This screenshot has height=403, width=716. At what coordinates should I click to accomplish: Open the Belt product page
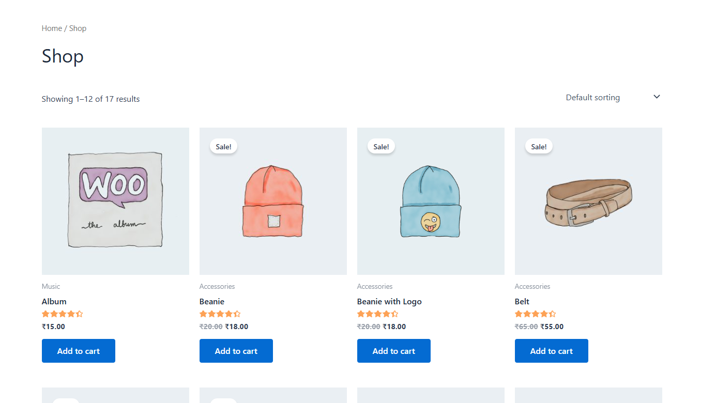522,301
